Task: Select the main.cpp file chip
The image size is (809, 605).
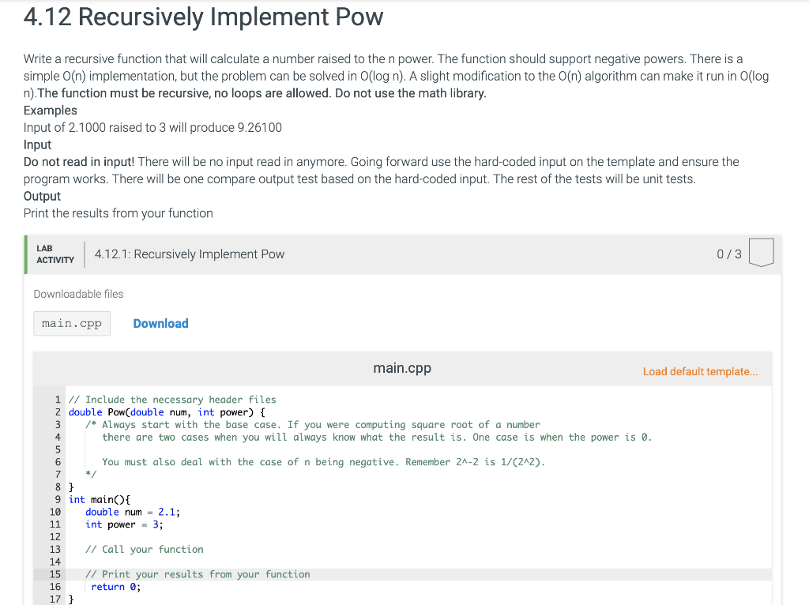Action: coord(71,323)
